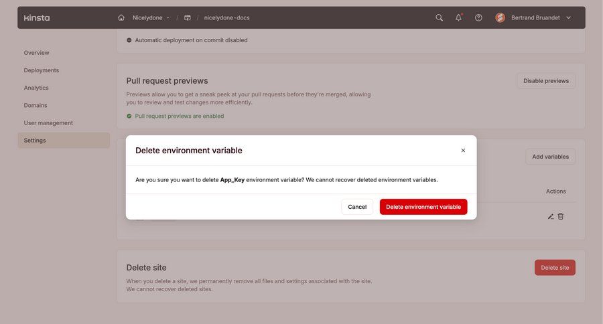This screenshot has height=324, width=603.
Task: Open Domains from the sidebar
Action: click(36, 105)
